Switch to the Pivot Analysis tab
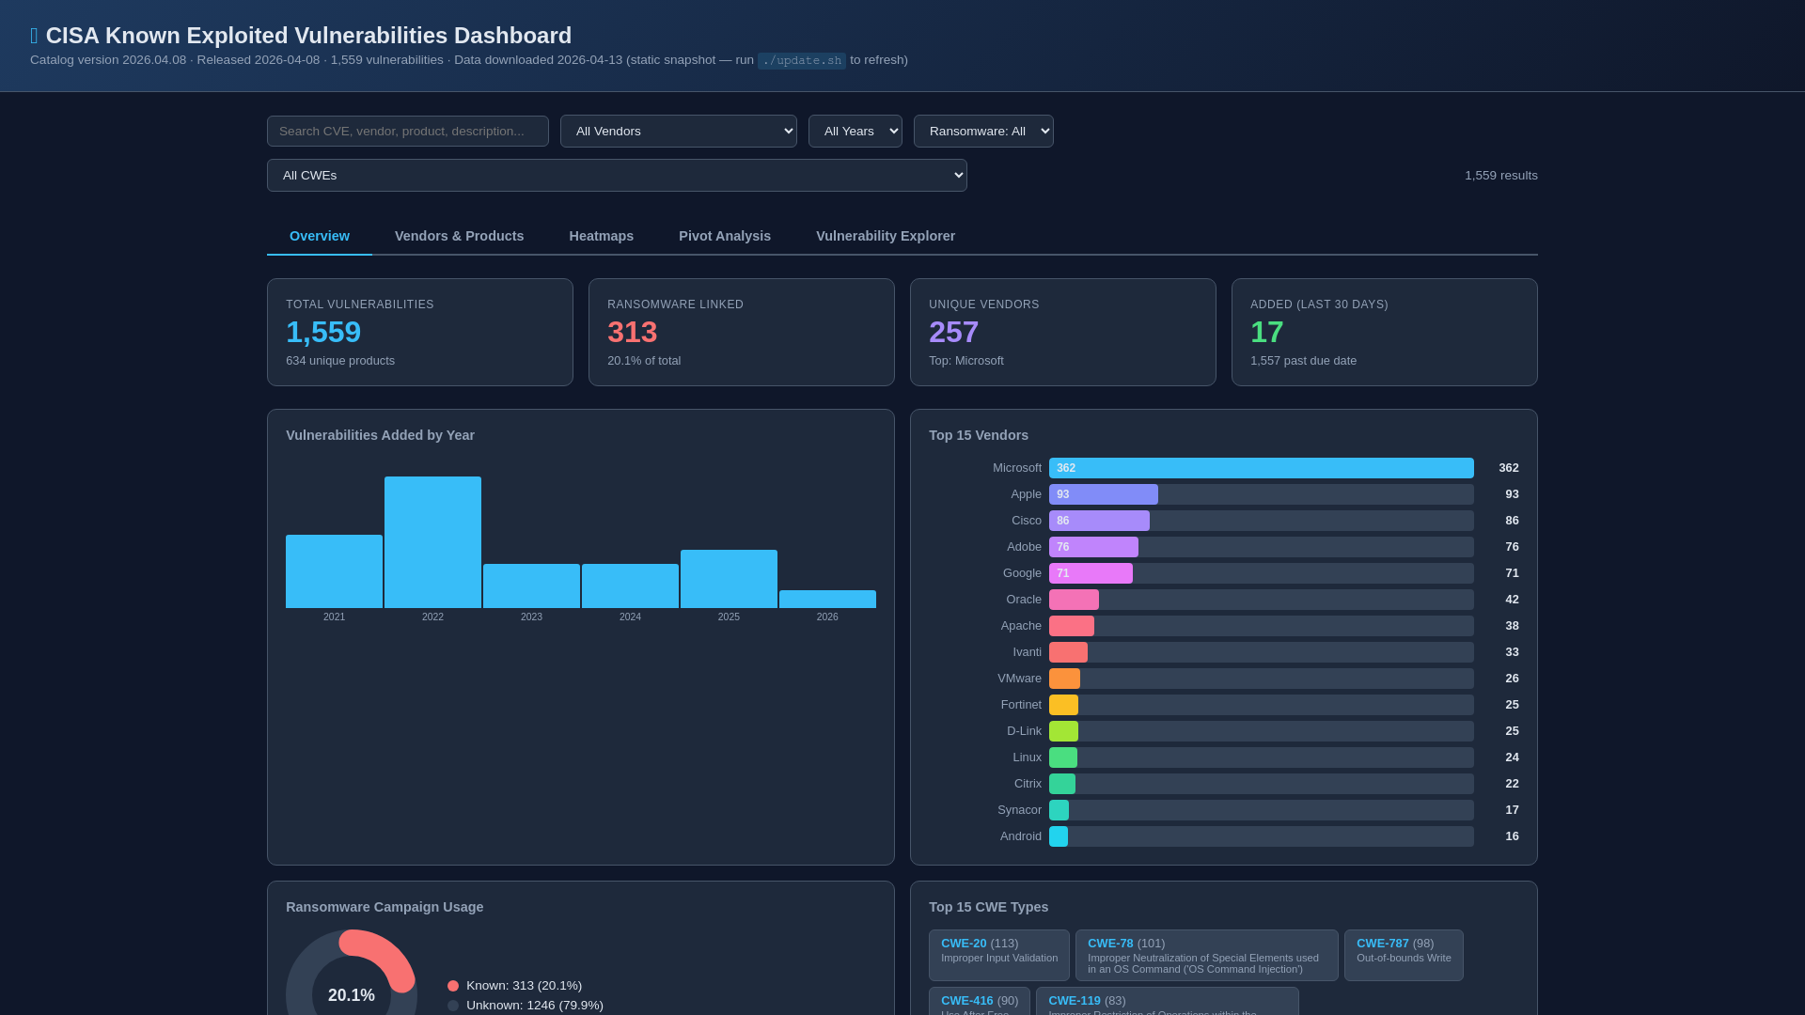This screenshot has height=1015, width=1805. (x=724, y=236)
